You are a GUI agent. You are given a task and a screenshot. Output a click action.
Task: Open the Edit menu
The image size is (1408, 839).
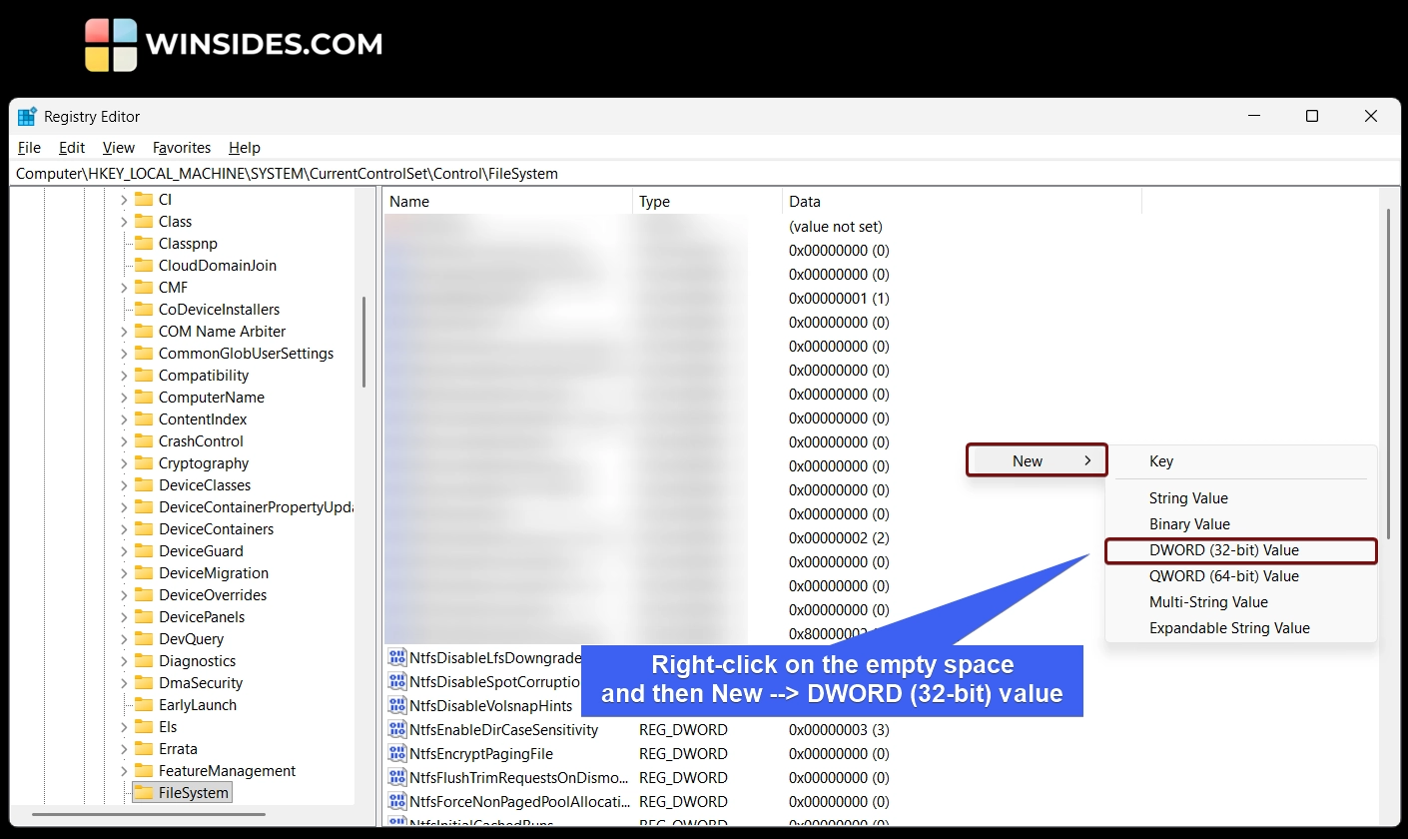(x=71, y=147)
